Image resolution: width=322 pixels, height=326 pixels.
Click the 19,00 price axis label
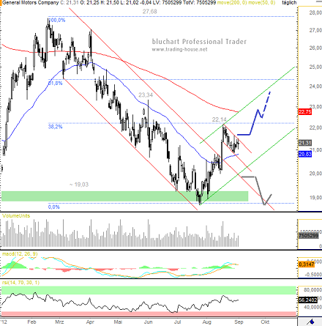[315, 198]
